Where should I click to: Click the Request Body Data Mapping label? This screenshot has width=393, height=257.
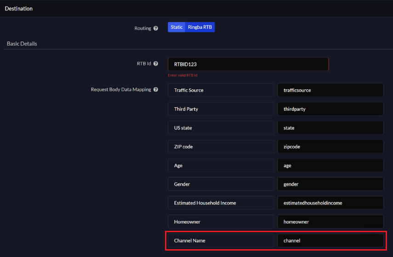coord(121,90)
